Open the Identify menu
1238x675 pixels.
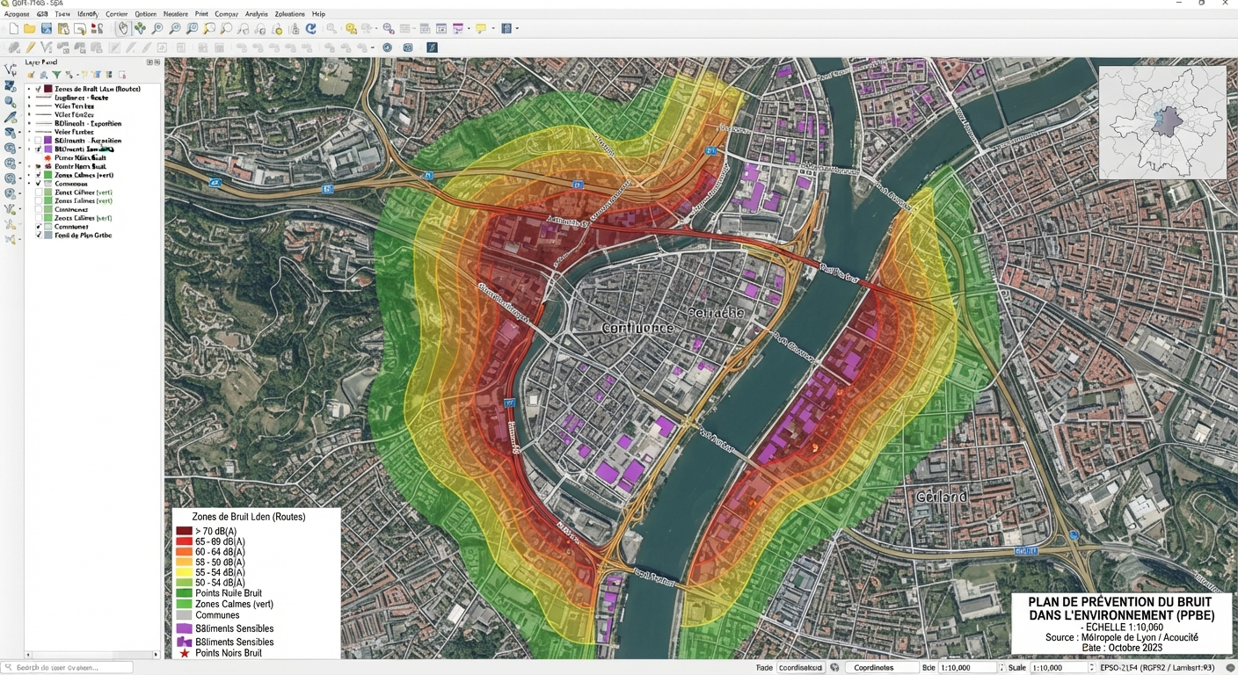point(88,14)
